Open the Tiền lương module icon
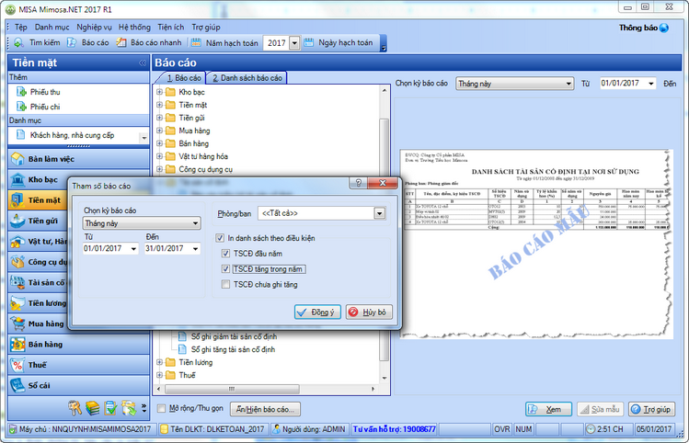The image size is (689, 443). 17,303
